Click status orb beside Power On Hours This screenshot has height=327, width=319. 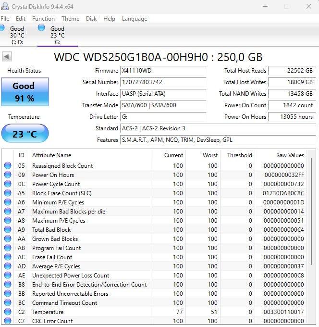coord(8,175)
